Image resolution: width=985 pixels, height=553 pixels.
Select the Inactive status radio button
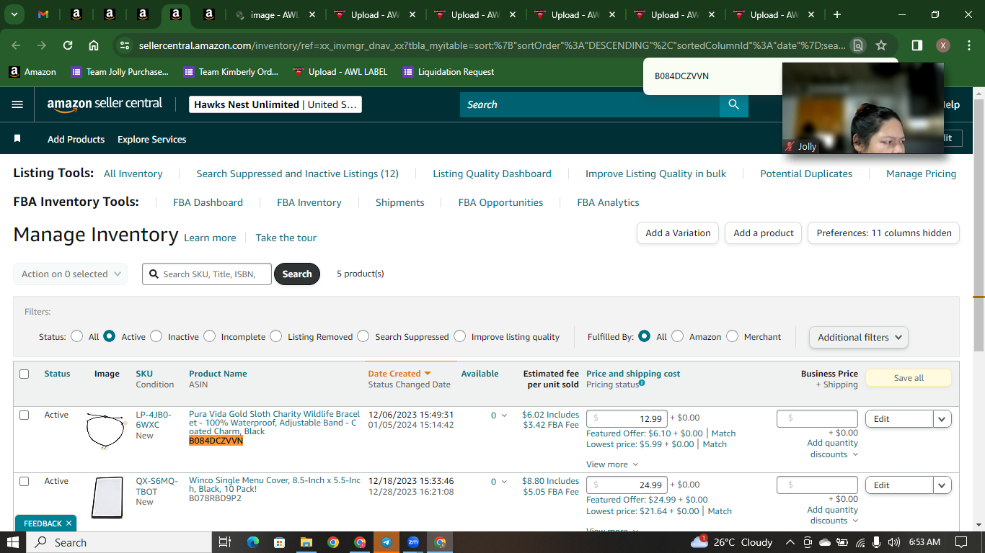[x=156, y=336]
